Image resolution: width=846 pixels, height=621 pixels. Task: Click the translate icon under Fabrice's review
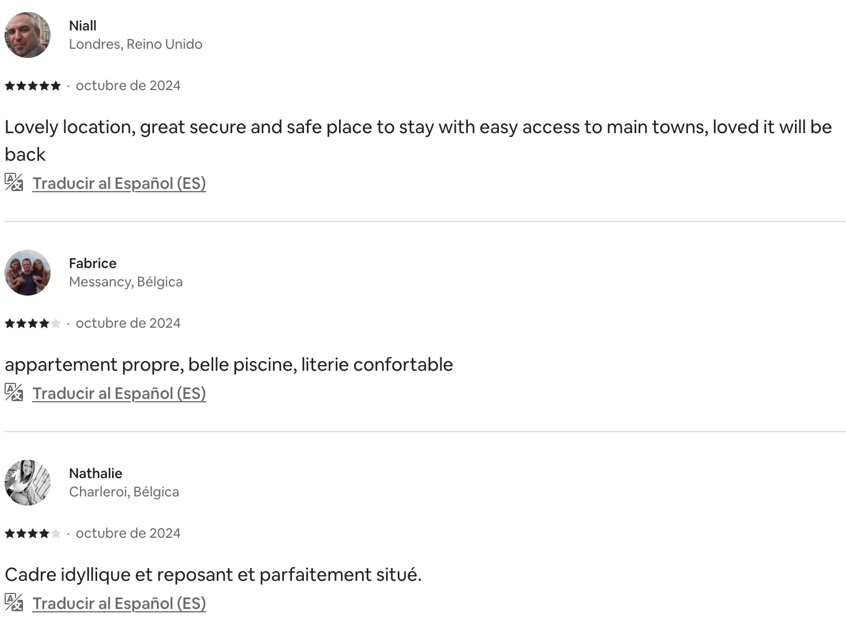coord(14,393)
